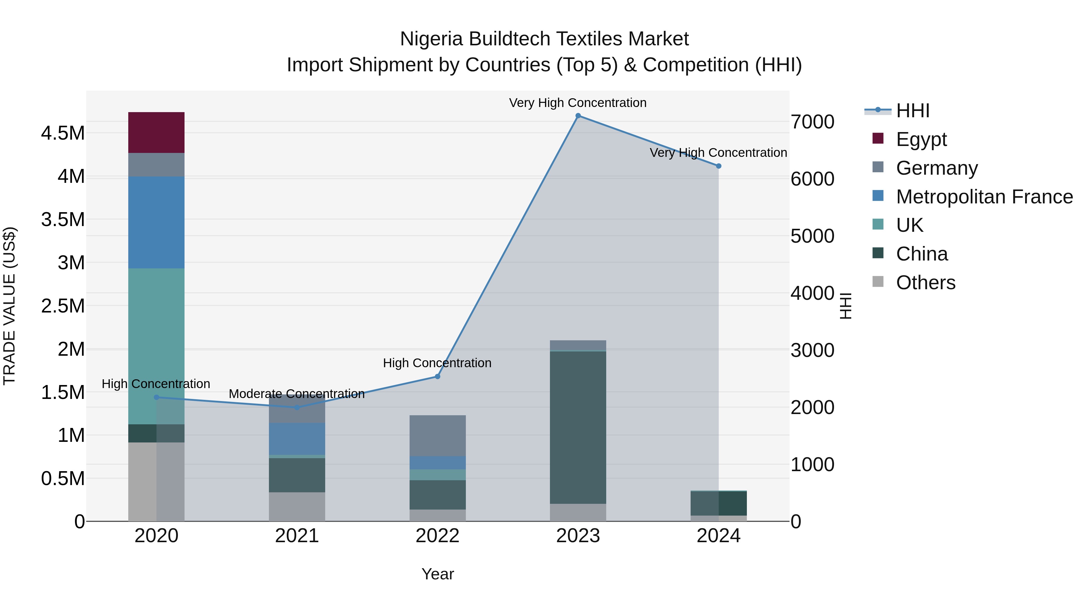Viewport: 1089px width, 612px height.
Task: Click the 2.5M left axis tick label
Action: 63,306
